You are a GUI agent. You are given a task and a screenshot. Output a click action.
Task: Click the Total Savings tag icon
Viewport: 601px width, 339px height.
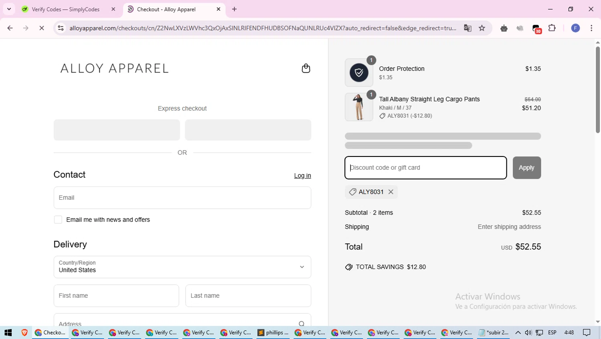tap(349, 267)
